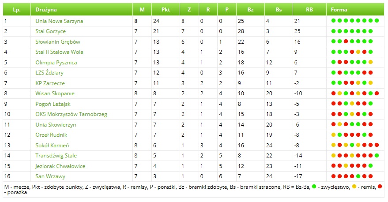
Task: Click the yellow form dot for Orzeł Rudnik
Action: (x=334, y=135)
